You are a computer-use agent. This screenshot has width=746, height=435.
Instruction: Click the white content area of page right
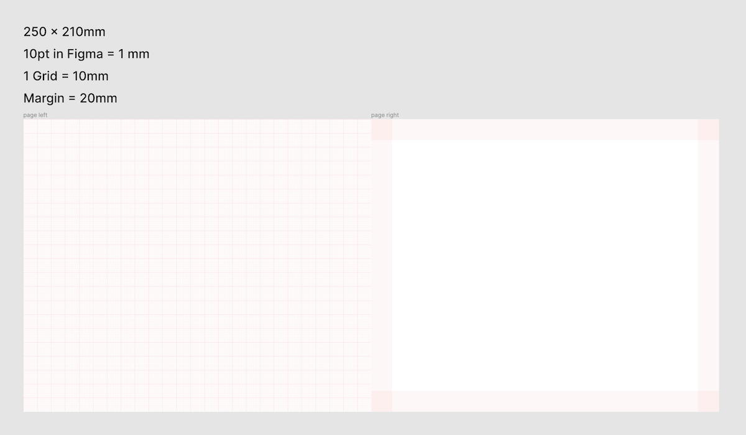545,265
